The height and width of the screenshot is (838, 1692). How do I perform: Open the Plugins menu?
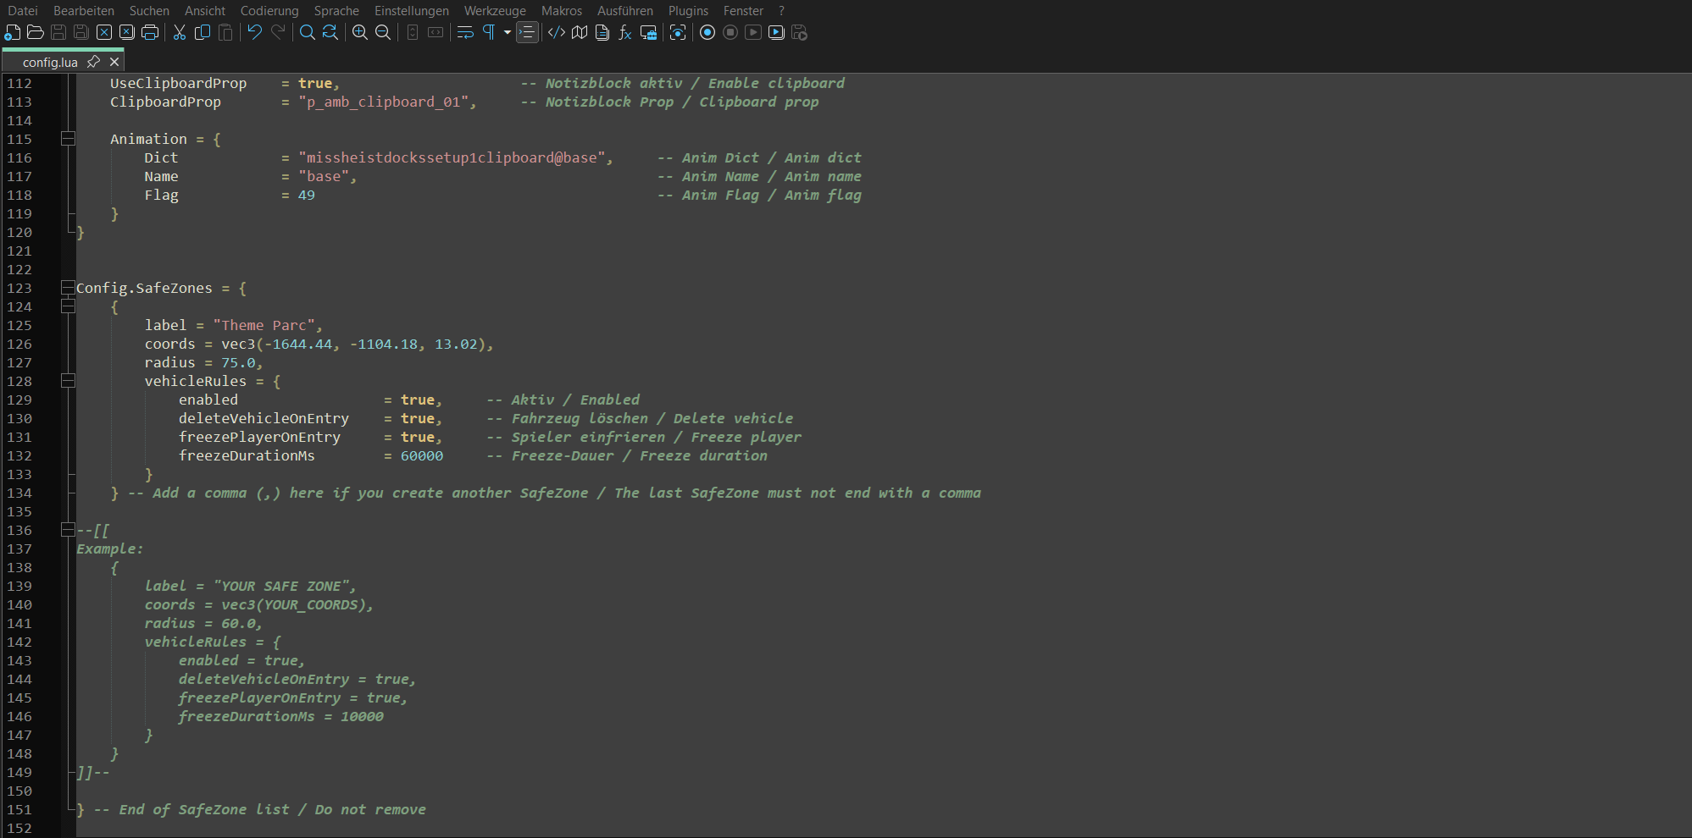click(x=688, y=11)
